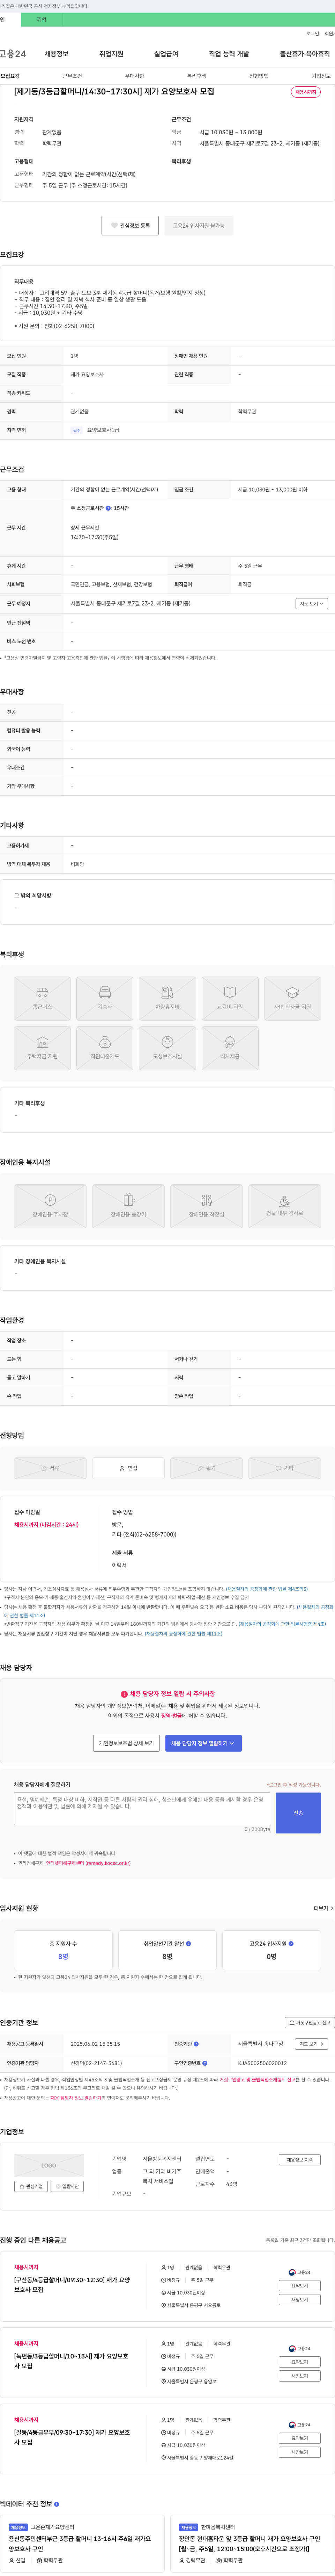Open the 장안동 현대홈타운 recommended posting
This screenshot has width=335, height=2576.
pyautogui.click(x=249, y=2544)
